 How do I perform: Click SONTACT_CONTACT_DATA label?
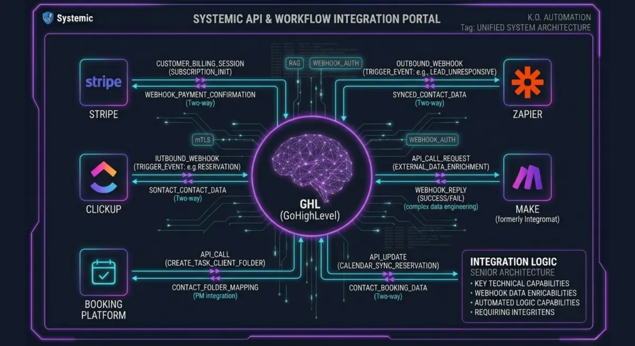coord(187,189)
